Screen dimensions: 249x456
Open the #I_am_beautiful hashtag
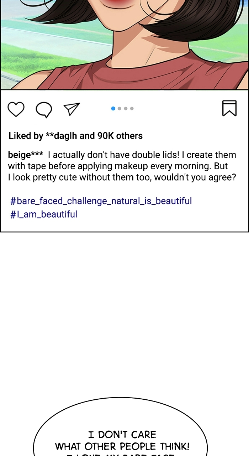[x=44, y=214]
